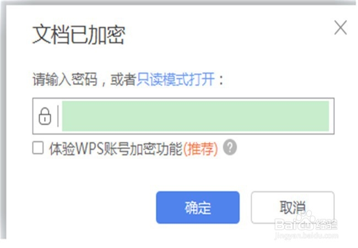Click the 或者 text before the link

click(x=123, y=79)
